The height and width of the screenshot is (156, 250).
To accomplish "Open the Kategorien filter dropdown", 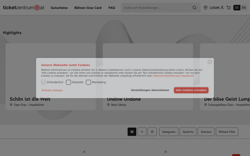I will [169, 131].
